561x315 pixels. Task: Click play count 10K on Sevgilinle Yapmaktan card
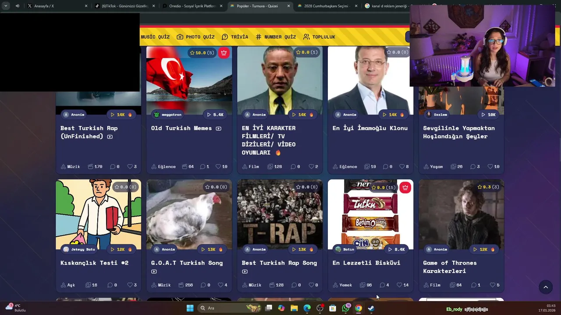tap(487, 115)
